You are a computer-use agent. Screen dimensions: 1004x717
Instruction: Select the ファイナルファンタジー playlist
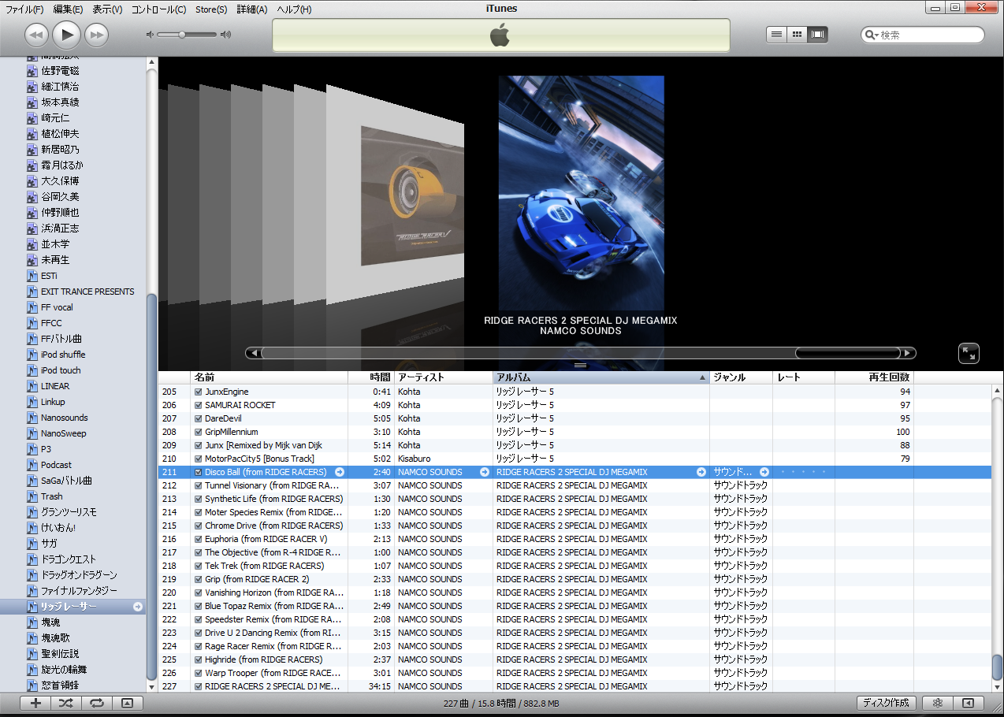79,591
